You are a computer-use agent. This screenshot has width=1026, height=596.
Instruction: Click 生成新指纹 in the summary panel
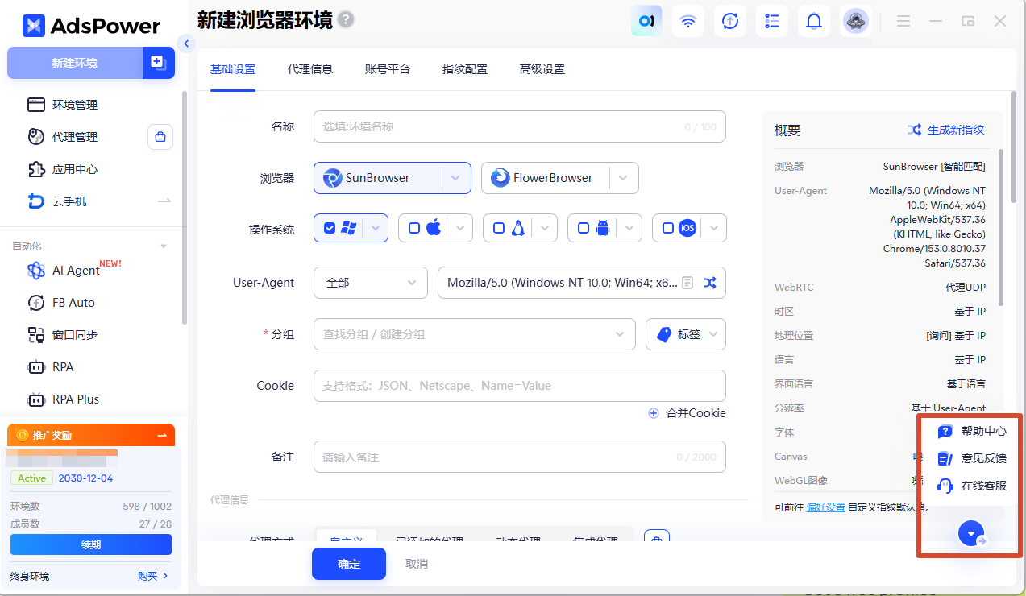[x=946, y=130]
